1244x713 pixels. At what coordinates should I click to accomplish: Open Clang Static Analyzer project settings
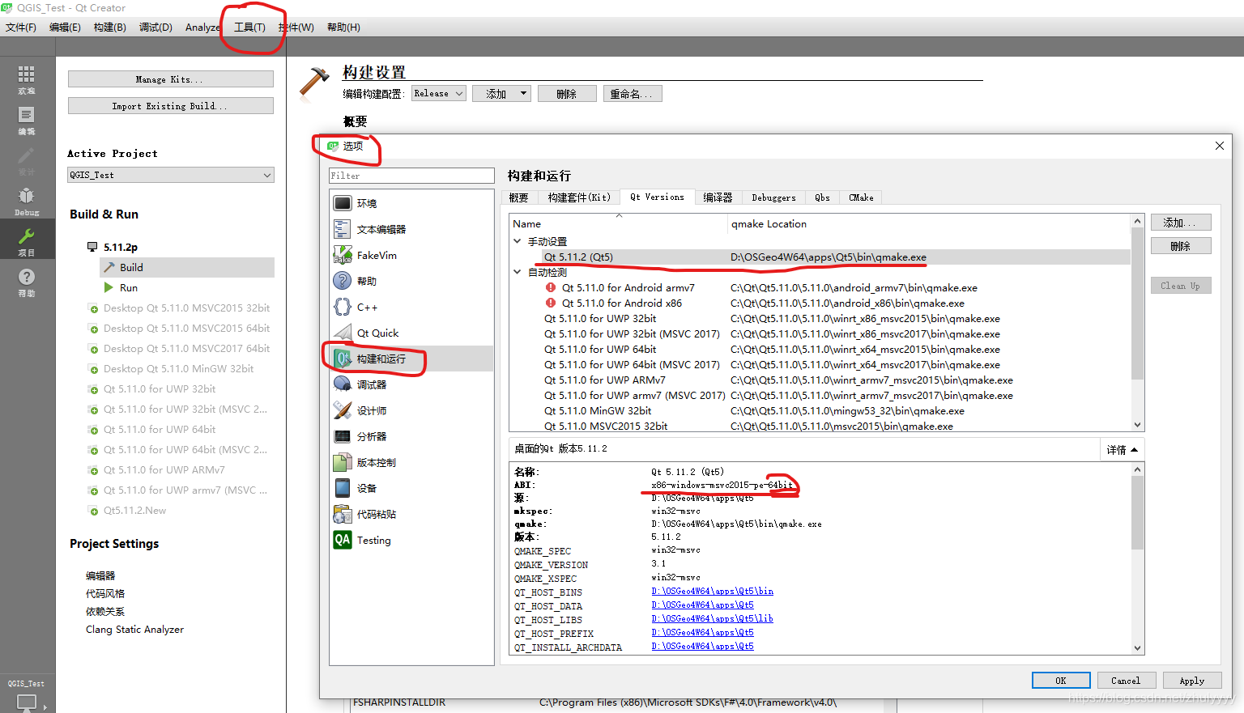[x=134, y=630]
